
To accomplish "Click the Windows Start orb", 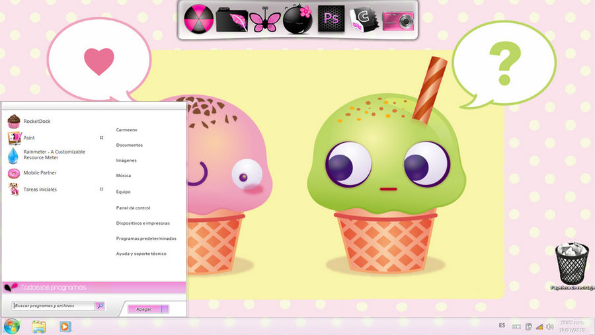I will click(x=12, y=326).
